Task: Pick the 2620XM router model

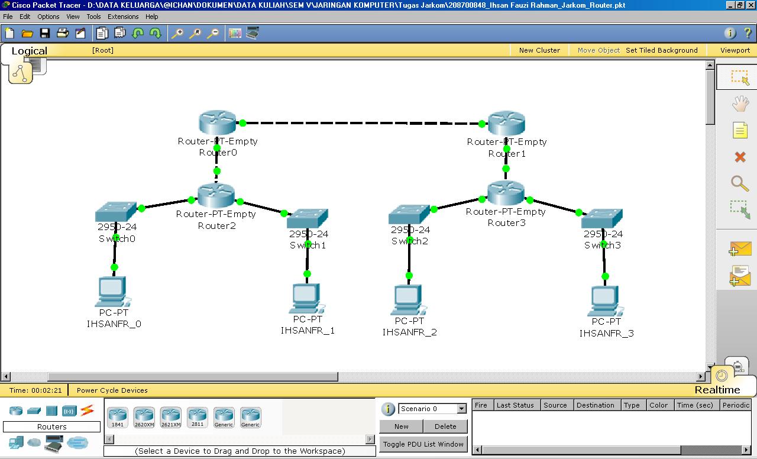Action: pyautogui.click(x=144, y=417)
